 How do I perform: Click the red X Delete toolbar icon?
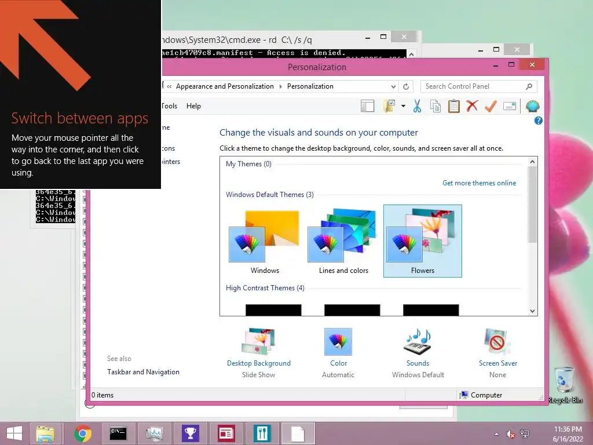tap(472, 106)
